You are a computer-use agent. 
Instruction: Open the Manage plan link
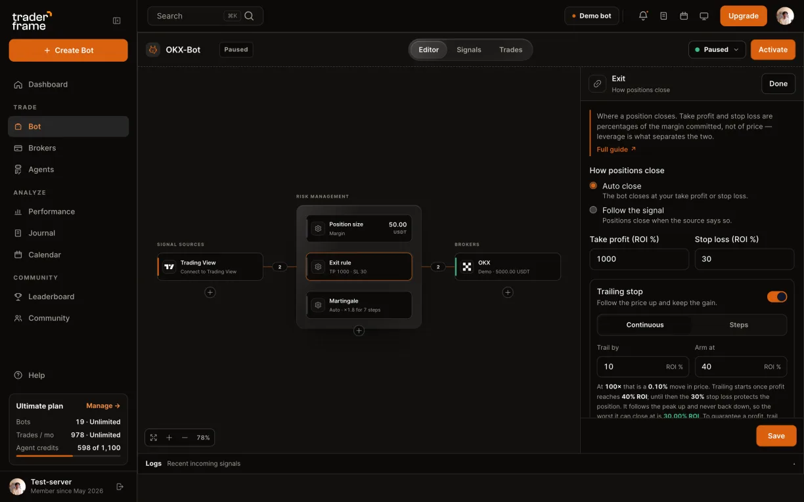103,406
